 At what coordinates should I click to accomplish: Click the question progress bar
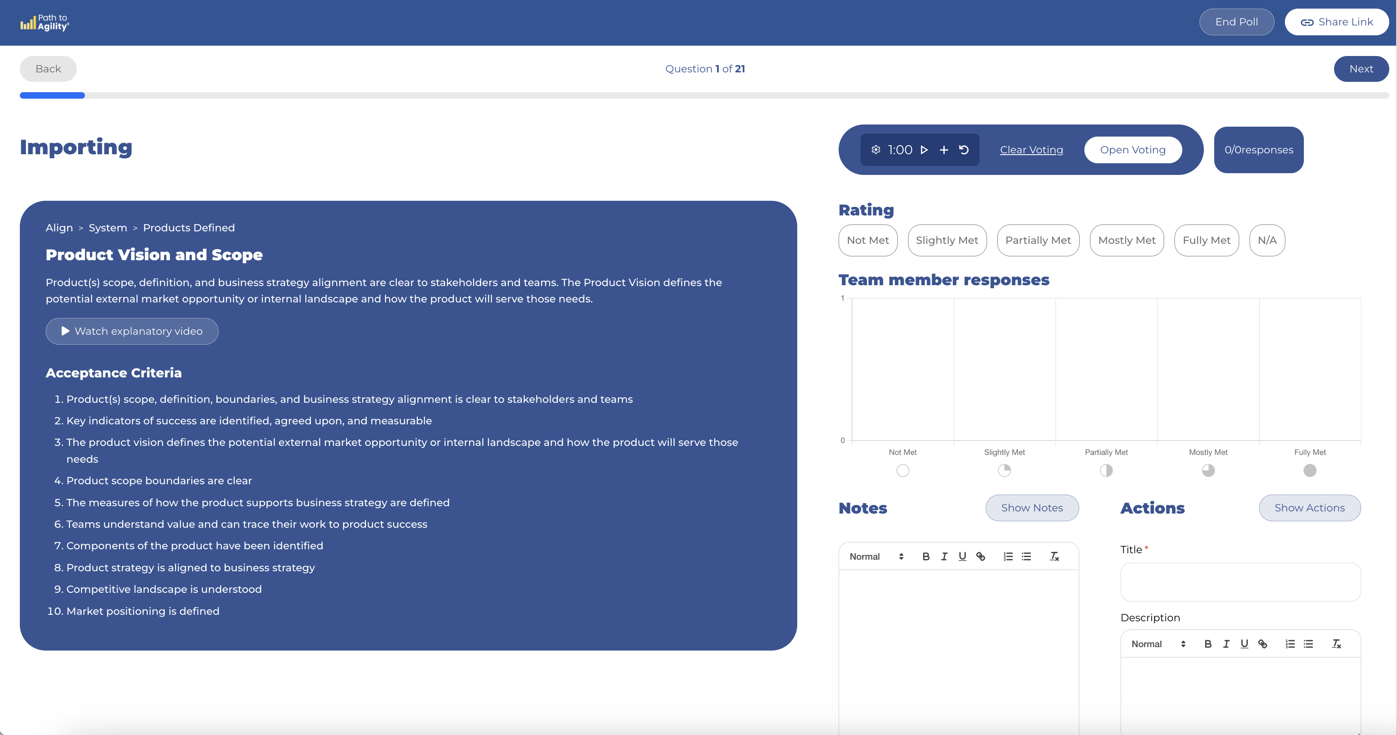704,95
